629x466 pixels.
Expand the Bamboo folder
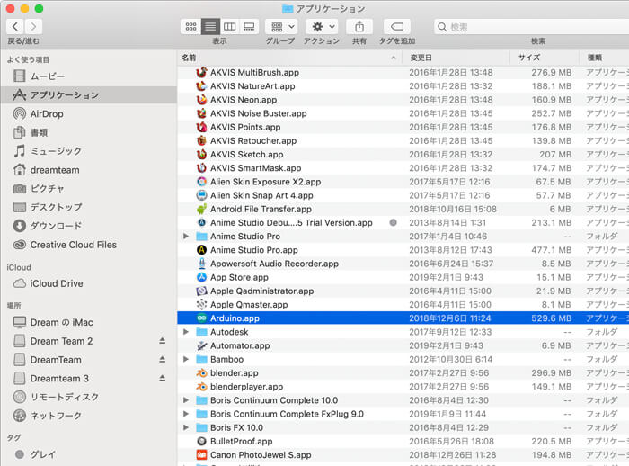tap(186, 359)
